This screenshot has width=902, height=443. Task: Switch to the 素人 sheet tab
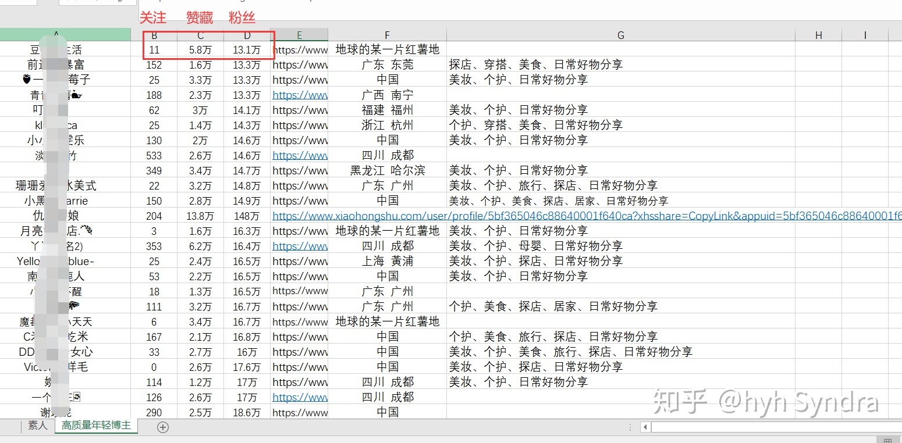point(38,426)
